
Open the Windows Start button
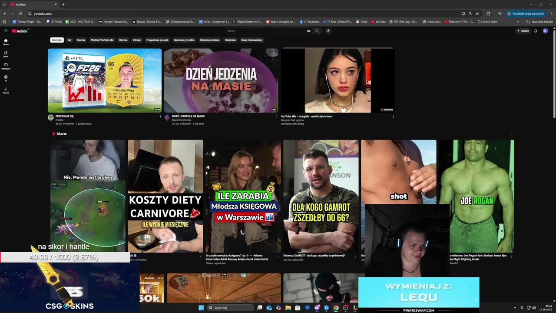(x=201, y=308)
